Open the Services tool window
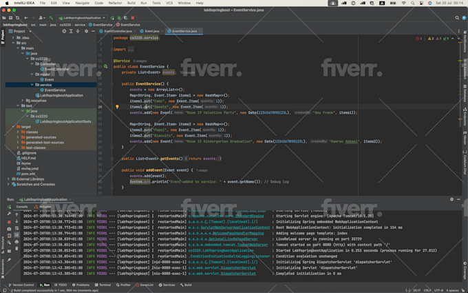 [x=167, y=285]
